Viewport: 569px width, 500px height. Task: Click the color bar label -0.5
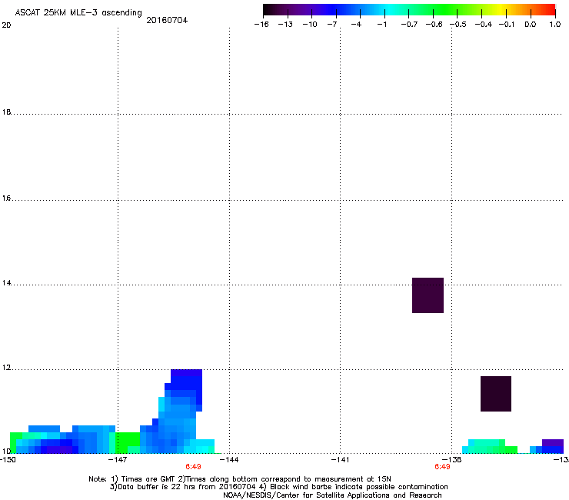click(x=458, y=25)
